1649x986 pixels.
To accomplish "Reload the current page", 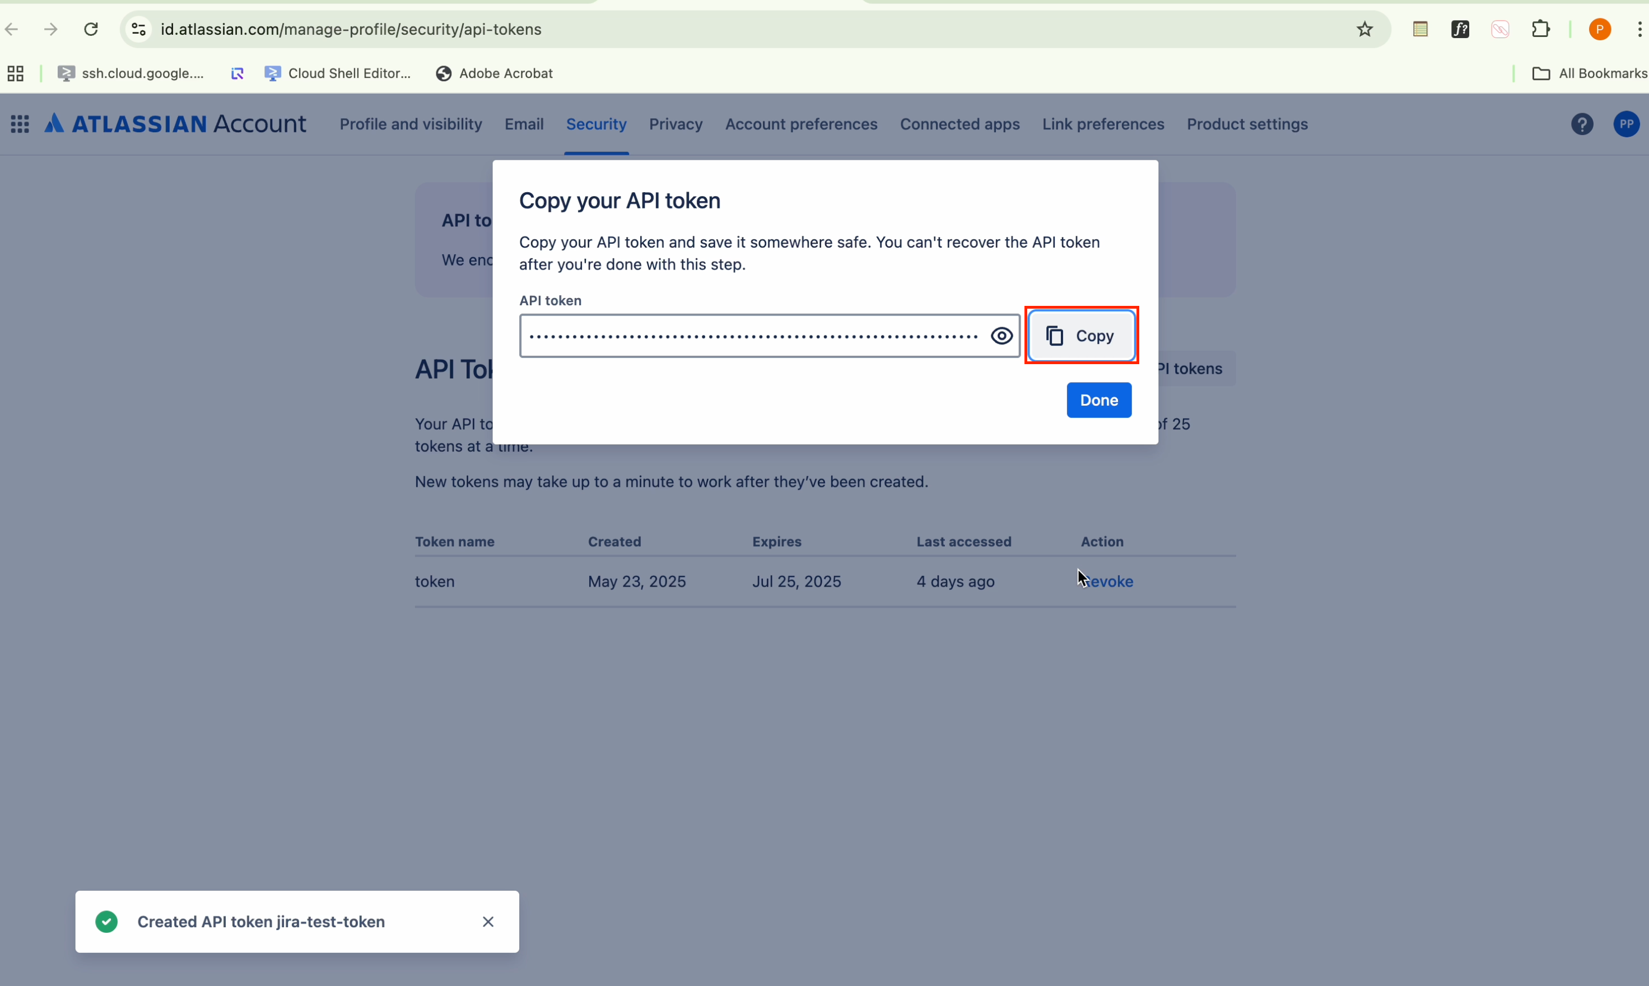I will pos(91,29).
